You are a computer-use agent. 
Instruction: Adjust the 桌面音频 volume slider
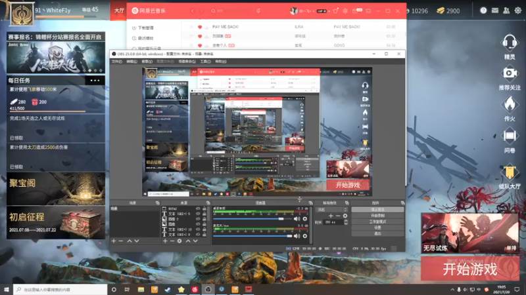(253, 219)
